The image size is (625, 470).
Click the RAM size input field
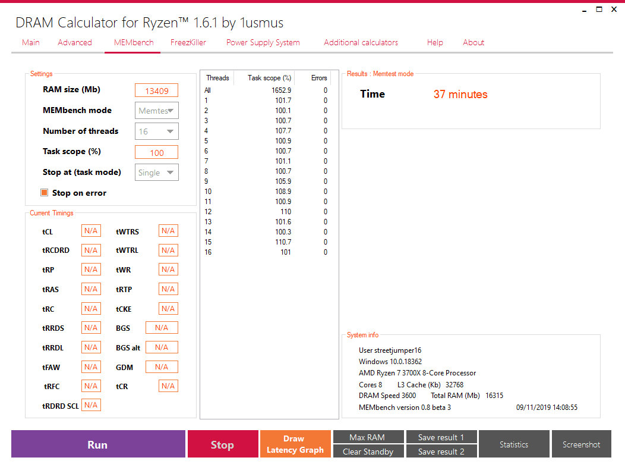157,90
